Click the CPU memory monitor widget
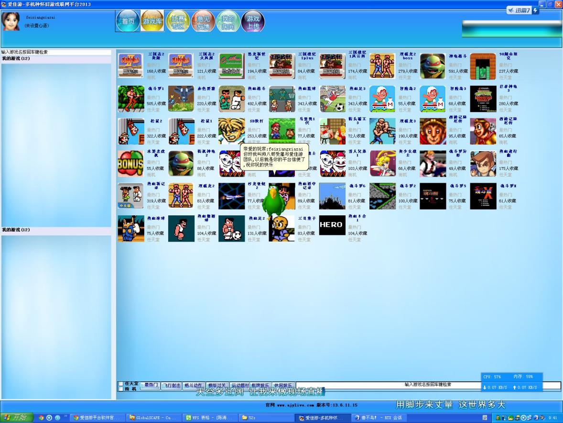 click(x=512, y=382)
